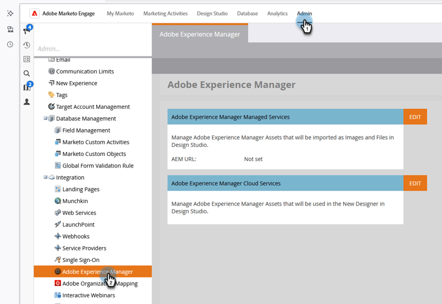This screenshot has width=442, height=304.
Task: Open Single Sign-On tree item
Action: [81, 260]
